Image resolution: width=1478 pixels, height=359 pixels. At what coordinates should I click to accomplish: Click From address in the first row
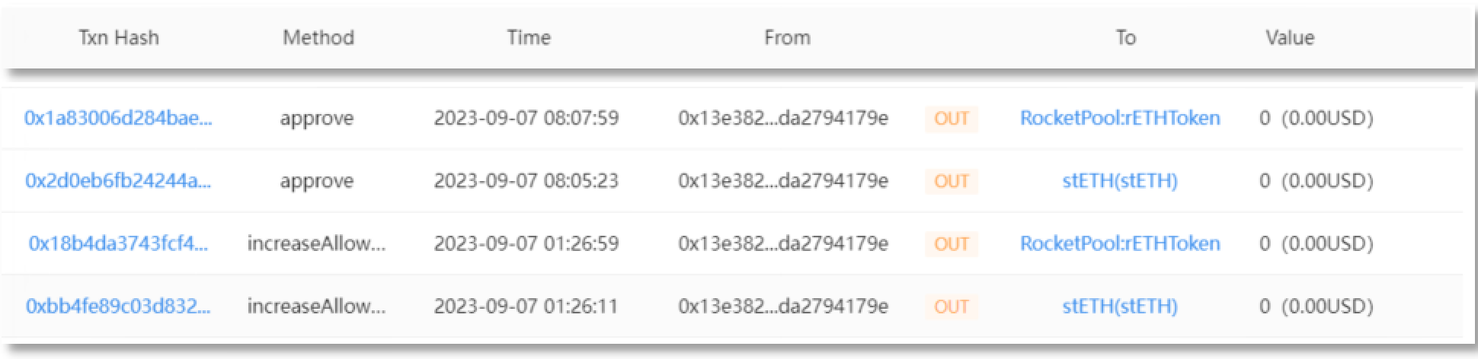click(783, 119)
